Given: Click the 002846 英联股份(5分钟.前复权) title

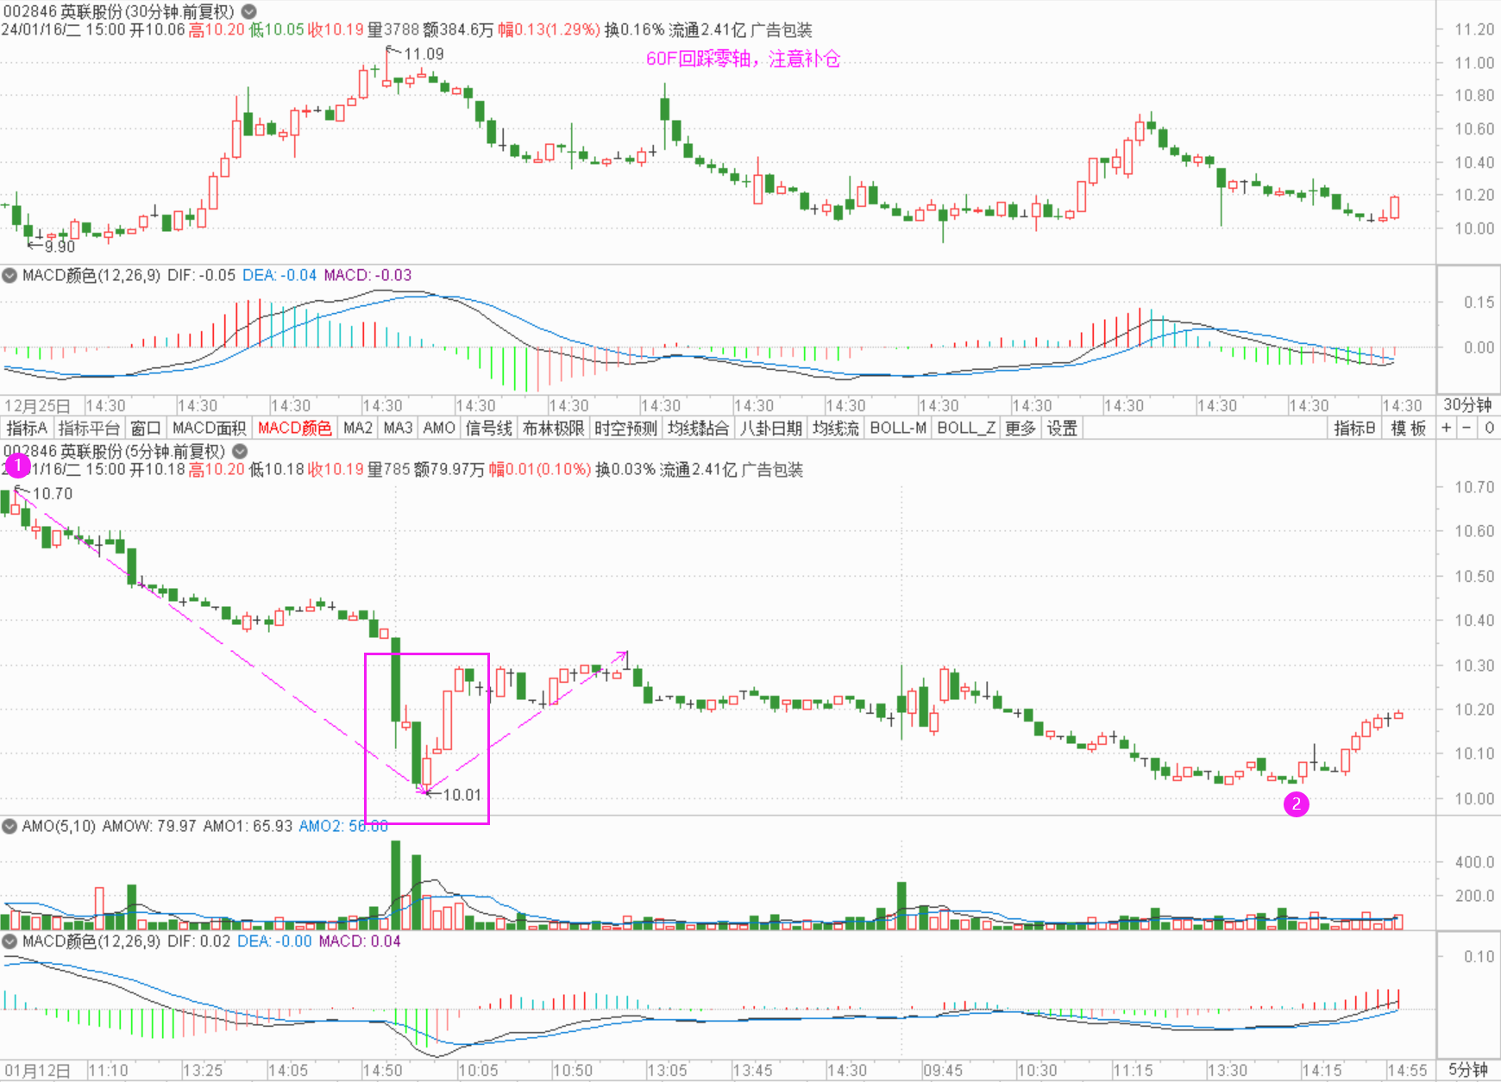Looking at the screenshot, I should point(115,451).
